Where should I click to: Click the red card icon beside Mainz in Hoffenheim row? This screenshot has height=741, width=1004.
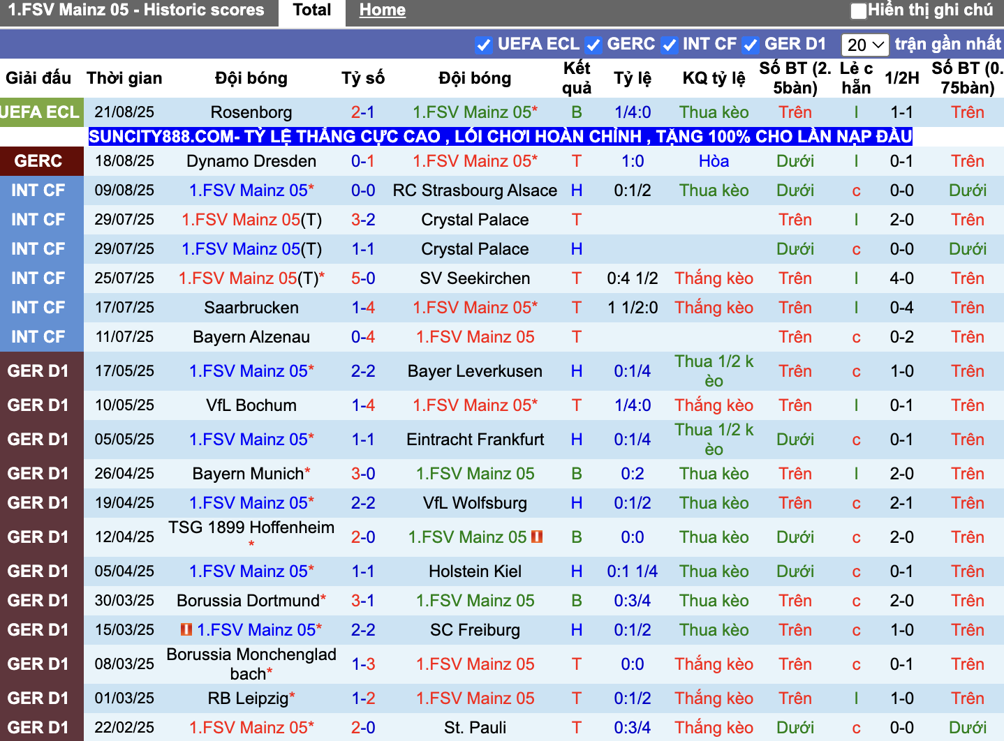click(x=537, y=537)
